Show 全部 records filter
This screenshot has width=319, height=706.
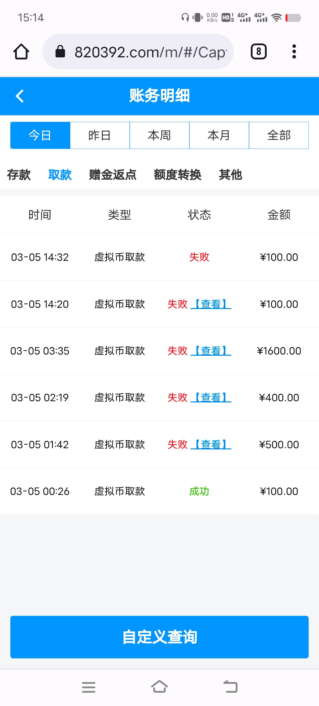279,135
